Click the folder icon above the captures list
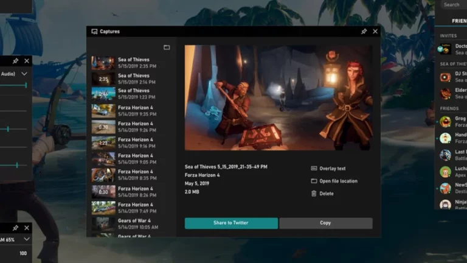 coord(167,47)
